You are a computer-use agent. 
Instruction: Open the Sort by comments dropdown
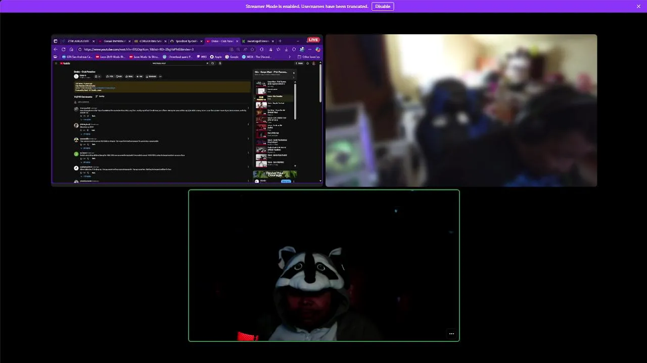point(100,96)
